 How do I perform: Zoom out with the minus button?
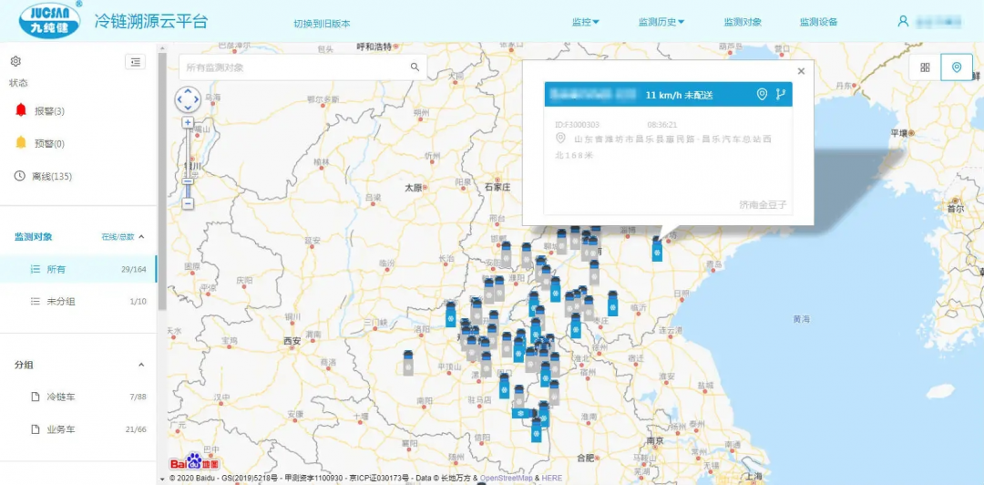click(189, 203)
